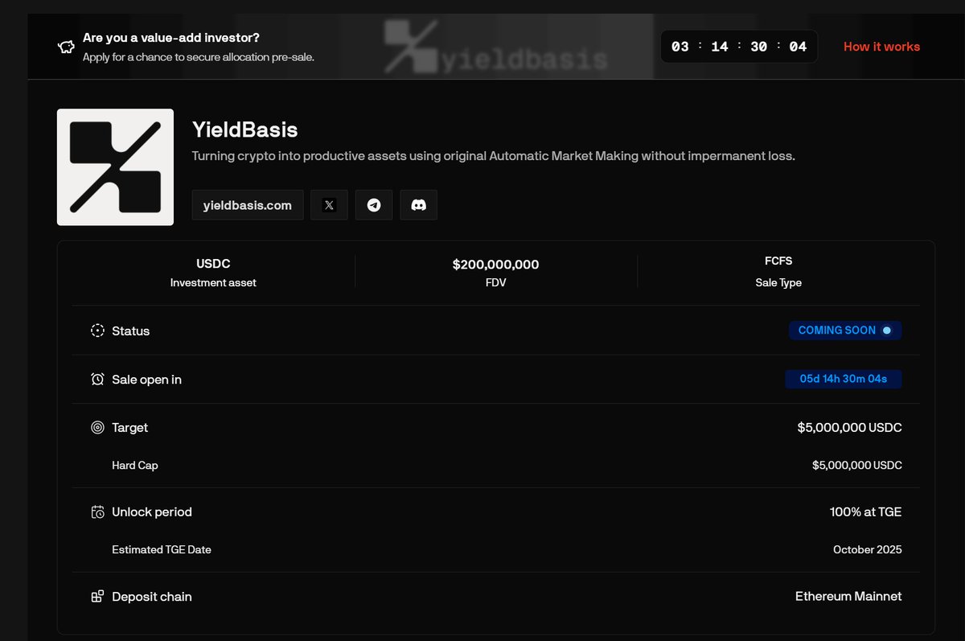
Task: Open the Discord server icon
Action: (x=418, y=205)
